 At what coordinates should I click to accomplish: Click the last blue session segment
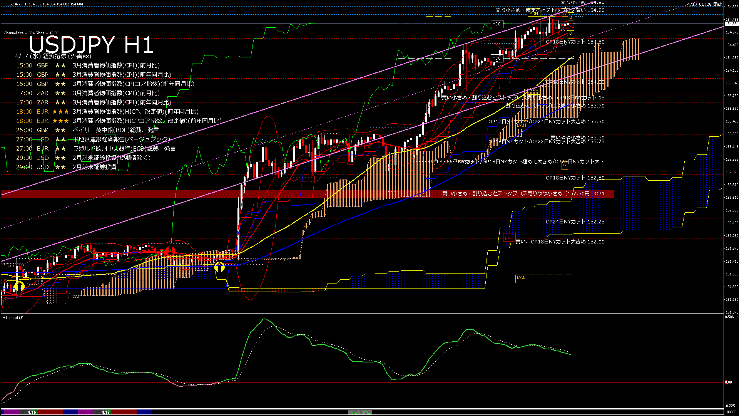pos(145,412)
